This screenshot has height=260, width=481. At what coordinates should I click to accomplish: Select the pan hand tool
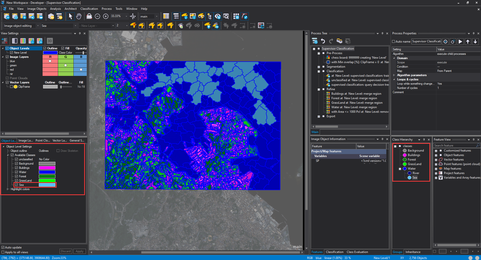coord(79,17)
